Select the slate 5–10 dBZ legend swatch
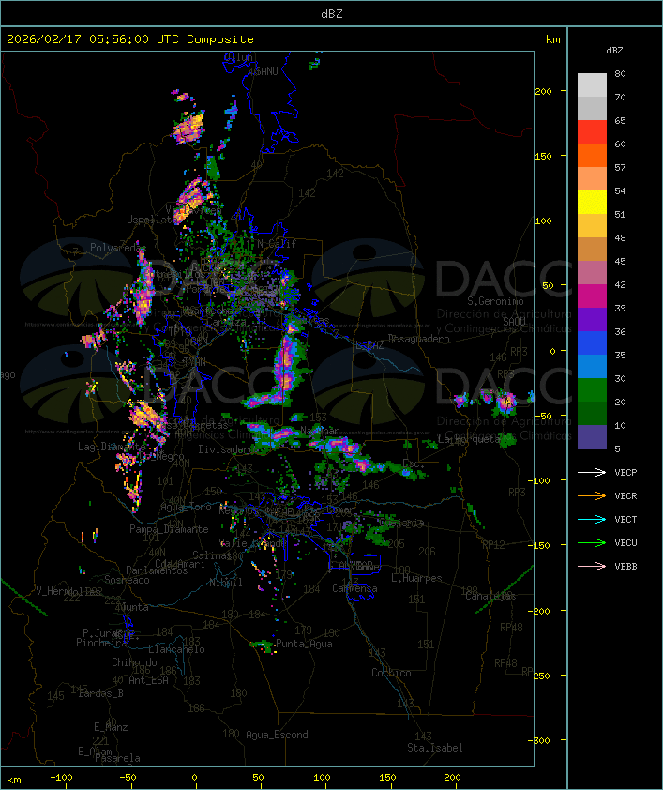This screenshot has width=663, height=790. pos(592,437)
